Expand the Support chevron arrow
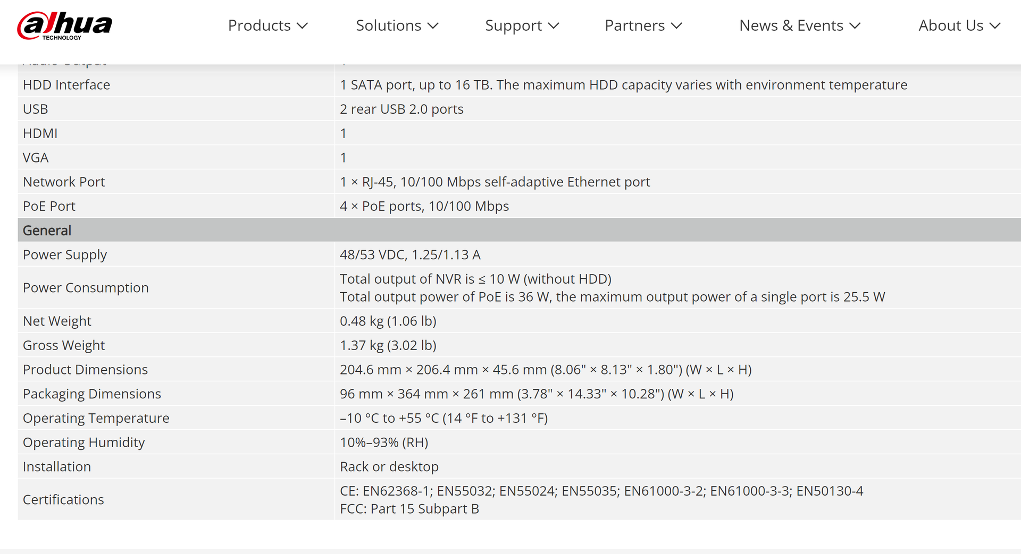 click(x=554, y=25)
